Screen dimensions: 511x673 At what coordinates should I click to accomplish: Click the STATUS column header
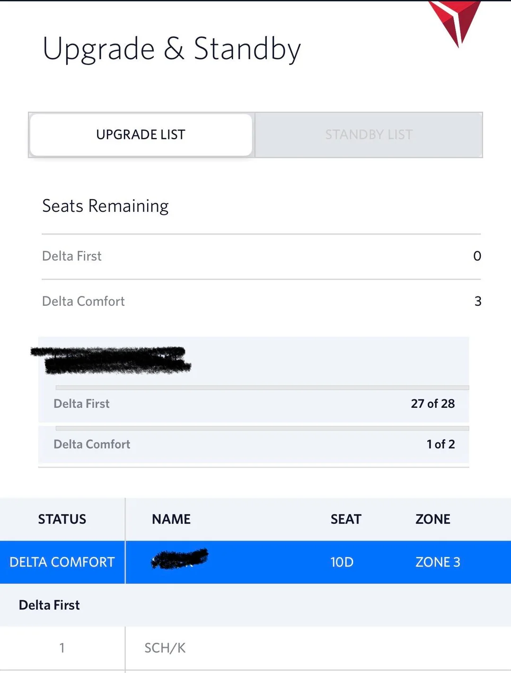click(62, 519)
